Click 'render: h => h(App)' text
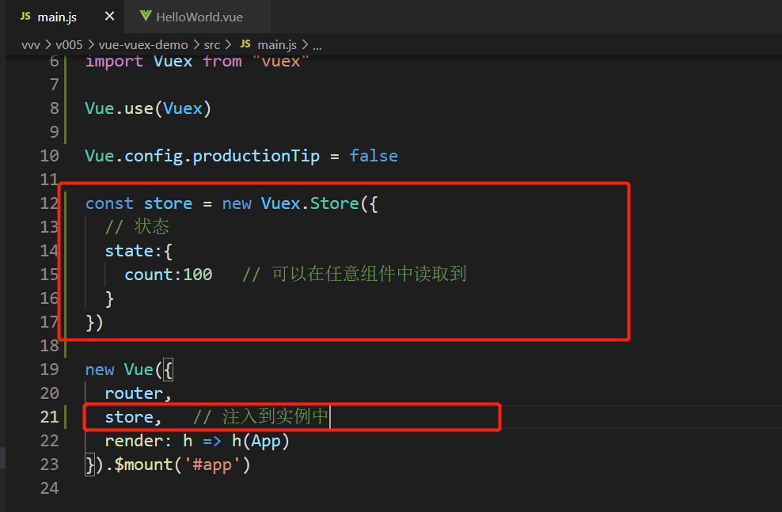This screenshot has height=512, width=782. click(x=197, y=442)
